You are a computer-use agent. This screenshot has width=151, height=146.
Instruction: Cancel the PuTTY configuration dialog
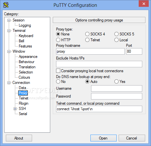[x=132, y=138]
